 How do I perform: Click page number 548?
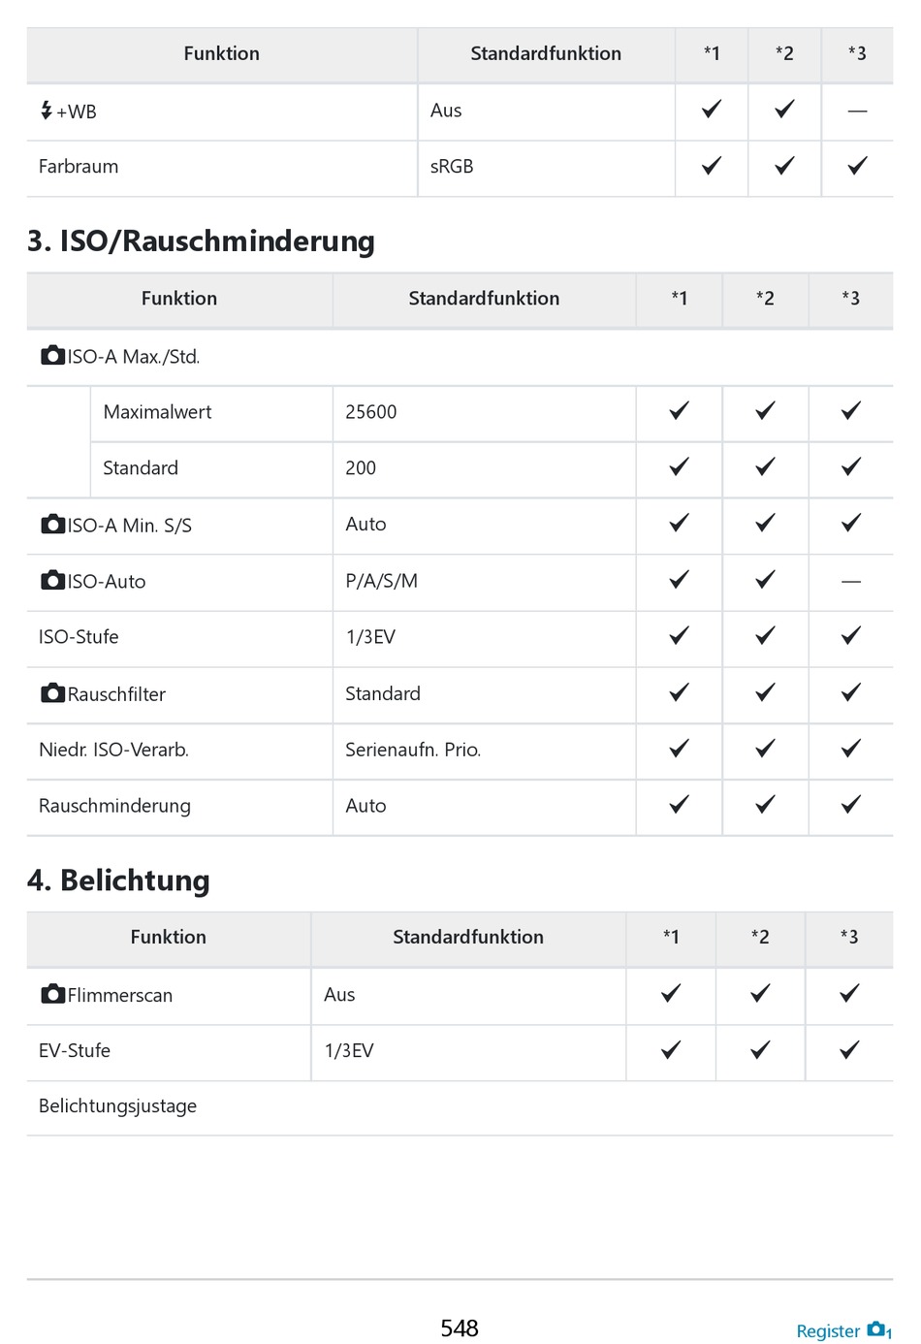click(x=460, y=1328)
